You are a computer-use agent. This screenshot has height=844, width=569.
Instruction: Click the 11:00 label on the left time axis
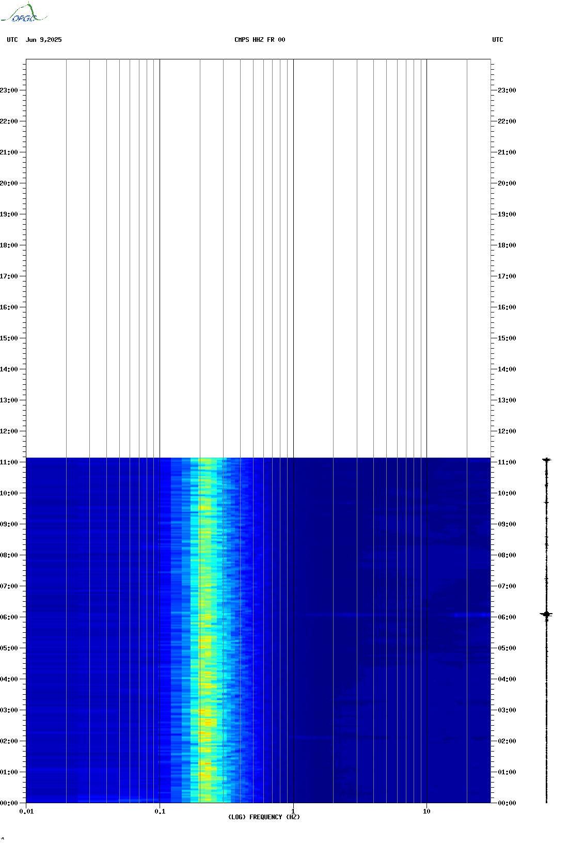(8, 462)
